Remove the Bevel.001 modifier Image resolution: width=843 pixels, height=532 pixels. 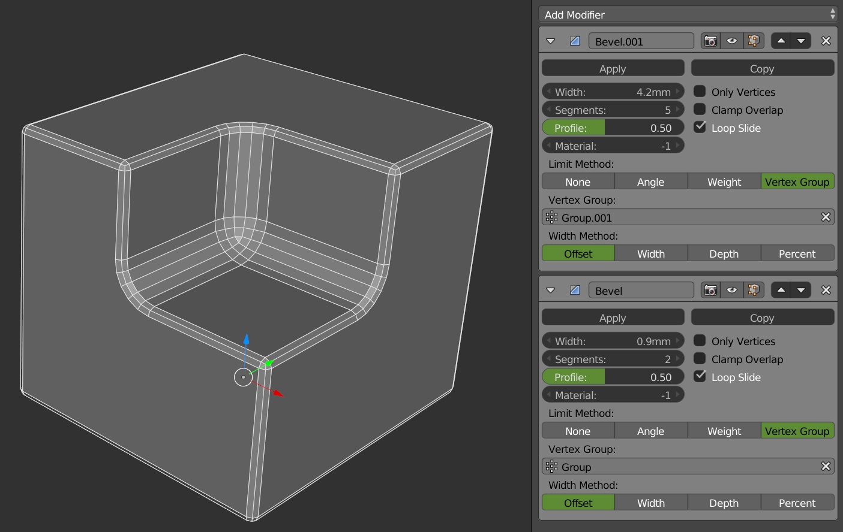pos(826,41)
